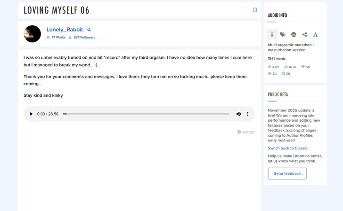This screenshot has height=211, width=343.
Task: Bookmark the Loving Myself 06 audio
Action: 255,10
